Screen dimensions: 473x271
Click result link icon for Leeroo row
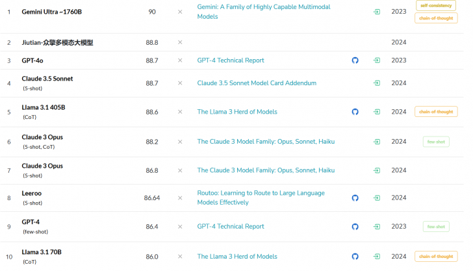(x=377, y=198)
